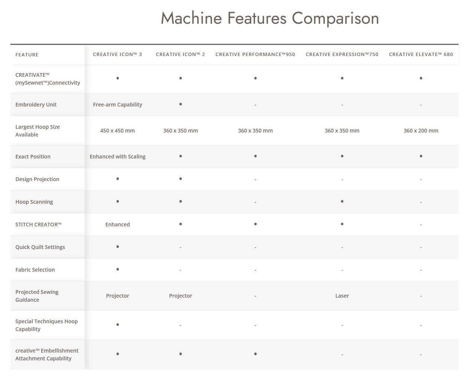This screenshot has width=470, height=380.
Task: Click the Free-arm Capability cell
Action: point(117,105)
